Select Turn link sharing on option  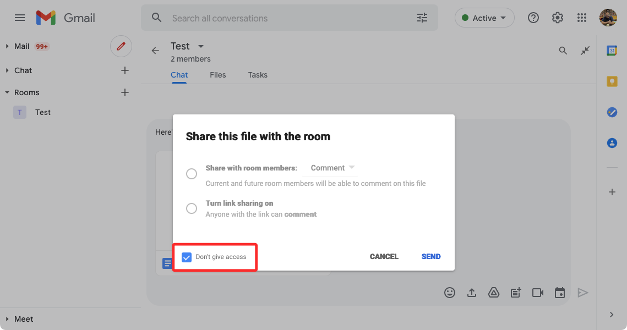pyautogui.click(x=192, y=208)
